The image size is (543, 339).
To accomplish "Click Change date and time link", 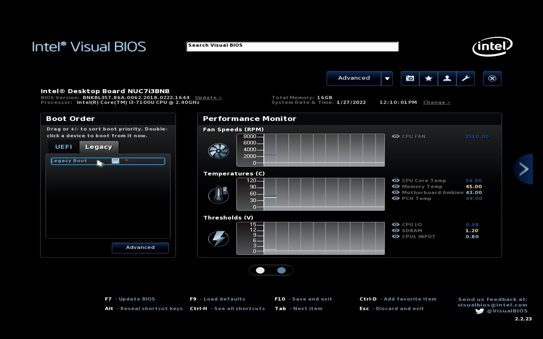I will [x=437, y=102].
